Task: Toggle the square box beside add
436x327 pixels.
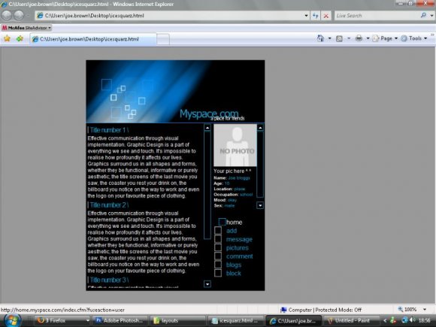Action: (218, 231)
